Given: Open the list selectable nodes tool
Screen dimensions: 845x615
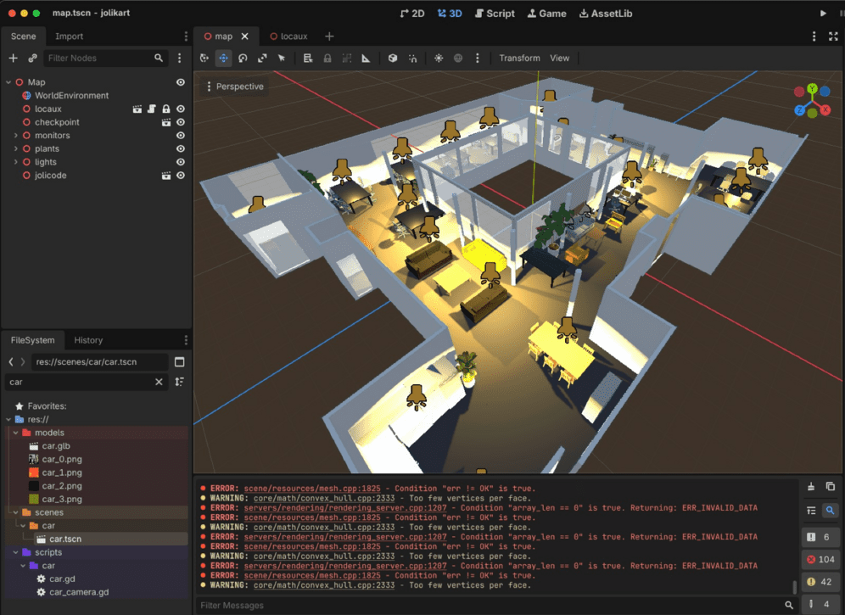Looking at the screenshot, I should pyautogui.click(x=308, y=59).
